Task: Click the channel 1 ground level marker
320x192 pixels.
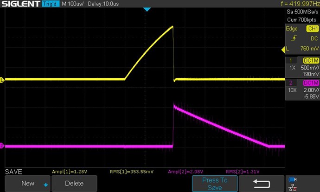Action: tap(2, 80)
